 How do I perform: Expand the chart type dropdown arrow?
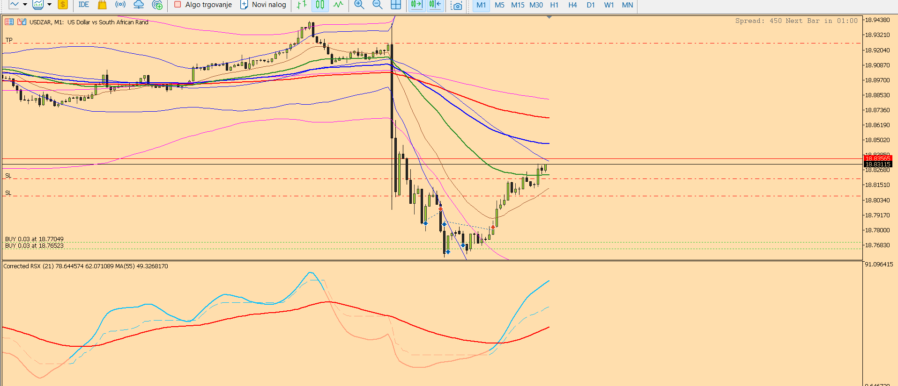[25, 5]
